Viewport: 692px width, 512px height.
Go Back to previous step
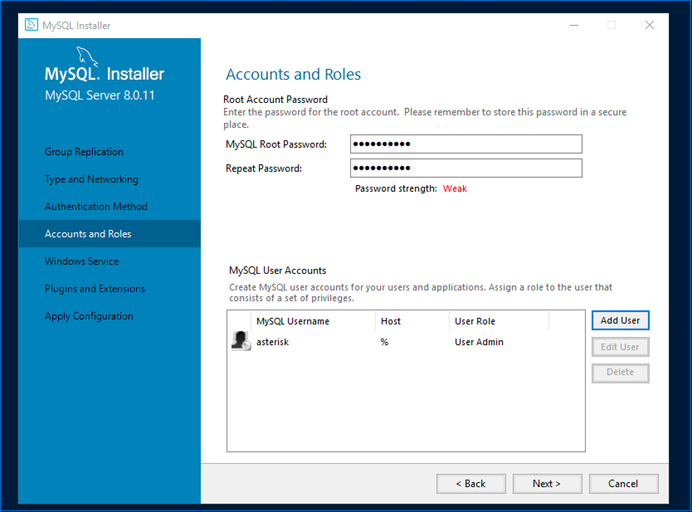coord(471,484)
